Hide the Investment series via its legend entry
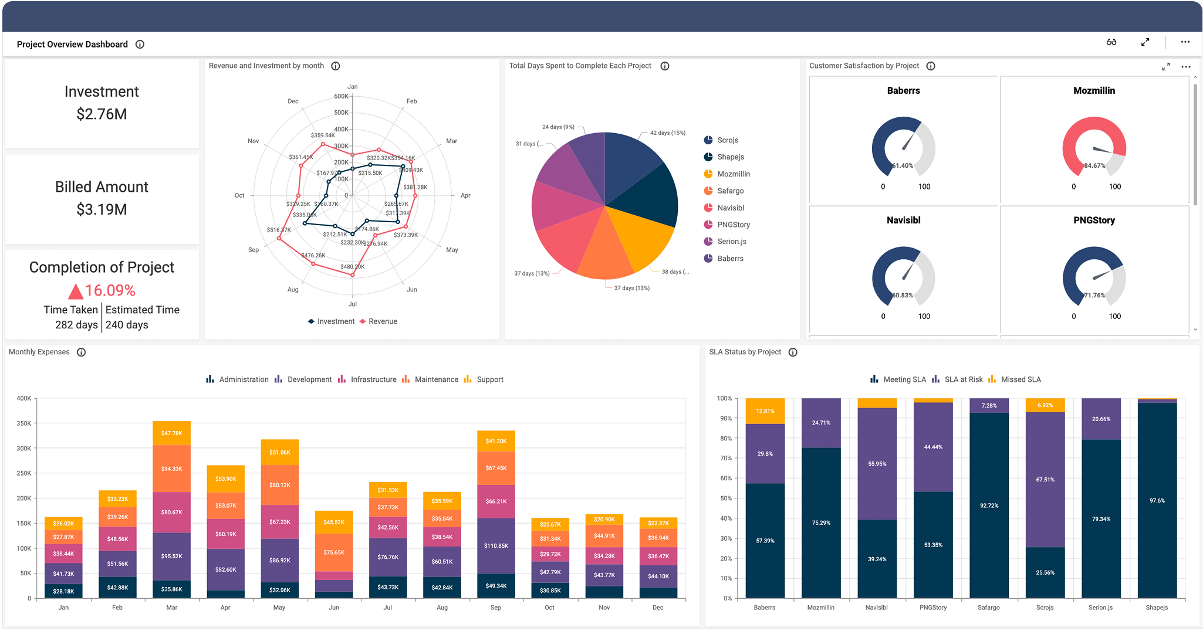The image size is (1203, 631). click(x=332, y=321)
